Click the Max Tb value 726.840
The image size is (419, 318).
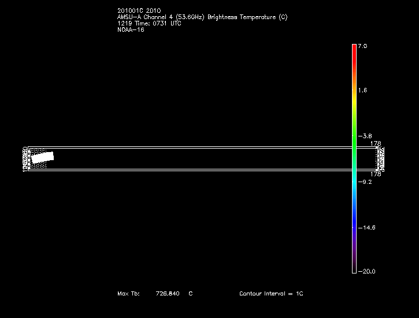(x=168, y=294)
